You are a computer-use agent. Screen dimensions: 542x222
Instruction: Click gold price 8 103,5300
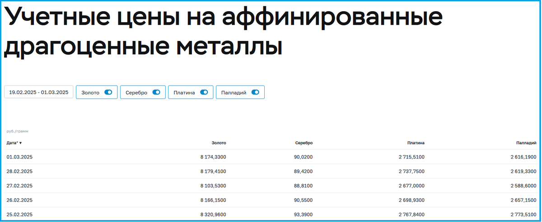pos(213,186)
